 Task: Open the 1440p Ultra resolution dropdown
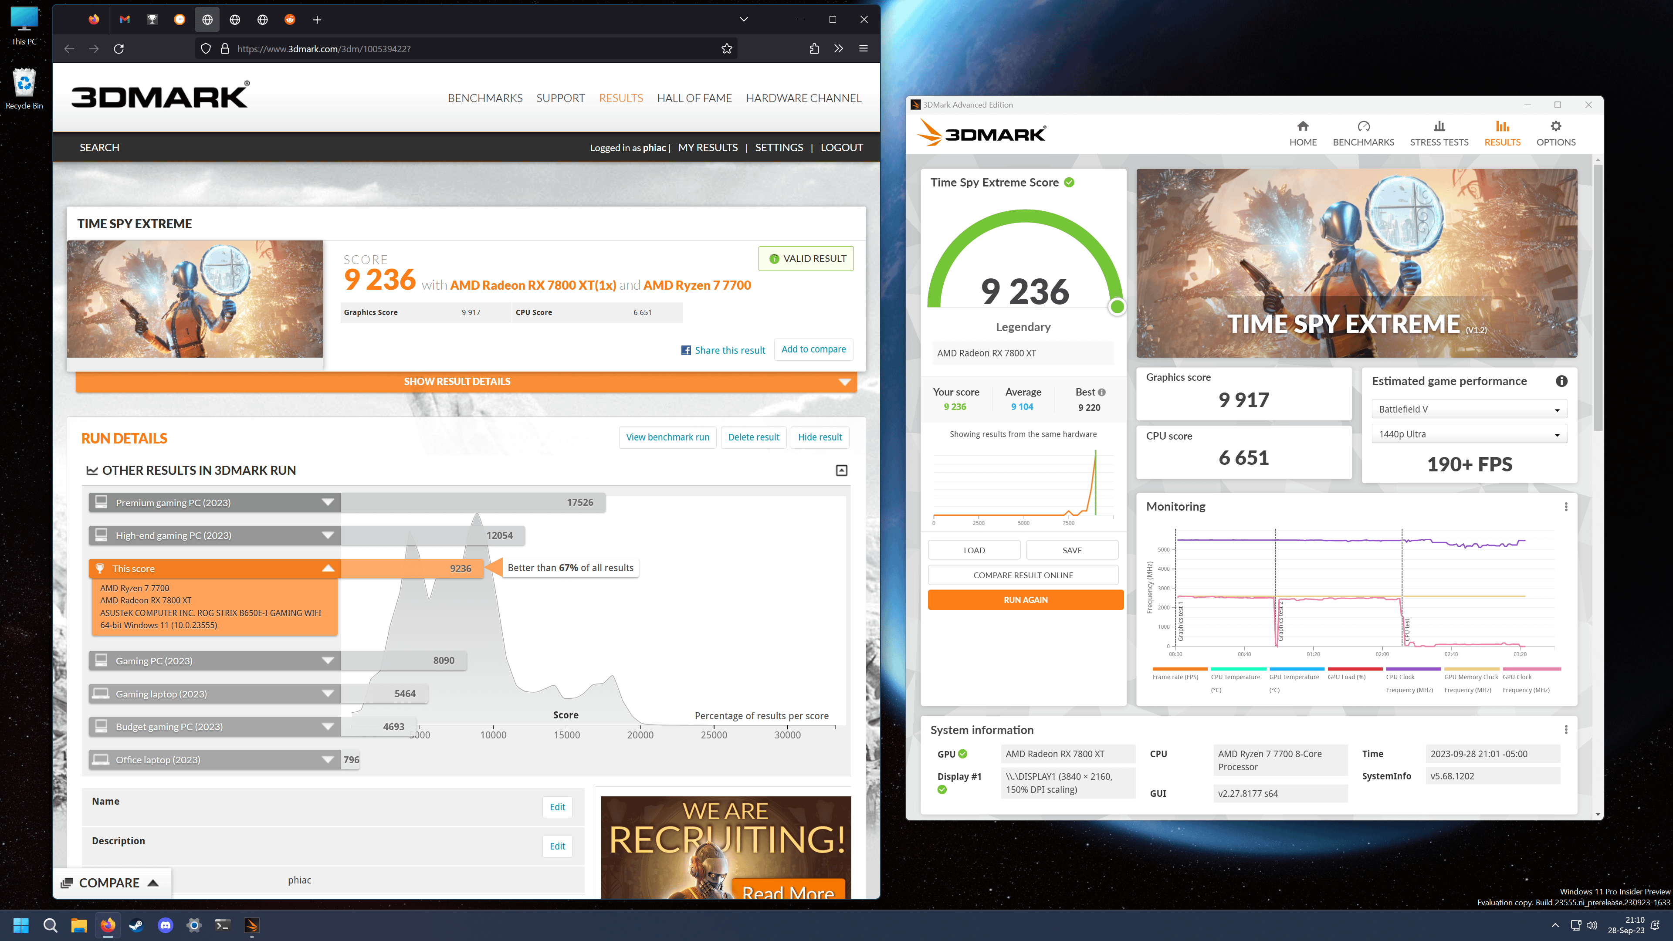[1469, 434]
